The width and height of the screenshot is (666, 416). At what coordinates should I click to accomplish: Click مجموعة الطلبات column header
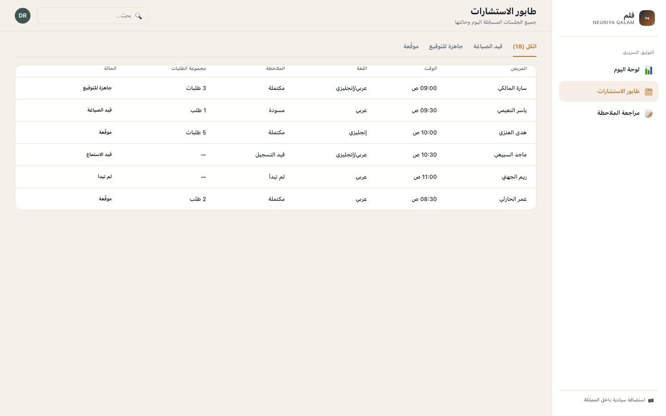189,68
